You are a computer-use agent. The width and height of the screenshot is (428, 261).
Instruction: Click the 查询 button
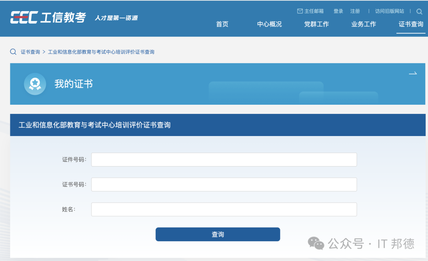[218, 234]
